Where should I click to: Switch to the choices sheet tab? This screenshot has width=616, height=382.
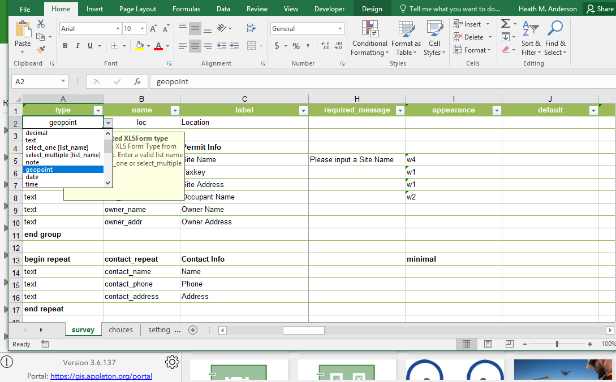120,330
